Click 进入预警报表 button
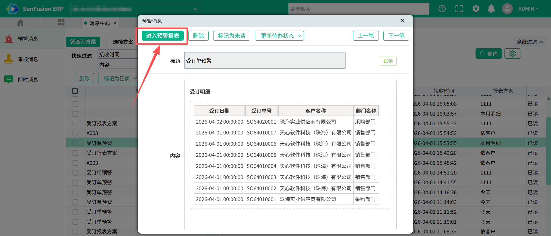This screenshot has height=236, width=551. click(162, 36)
